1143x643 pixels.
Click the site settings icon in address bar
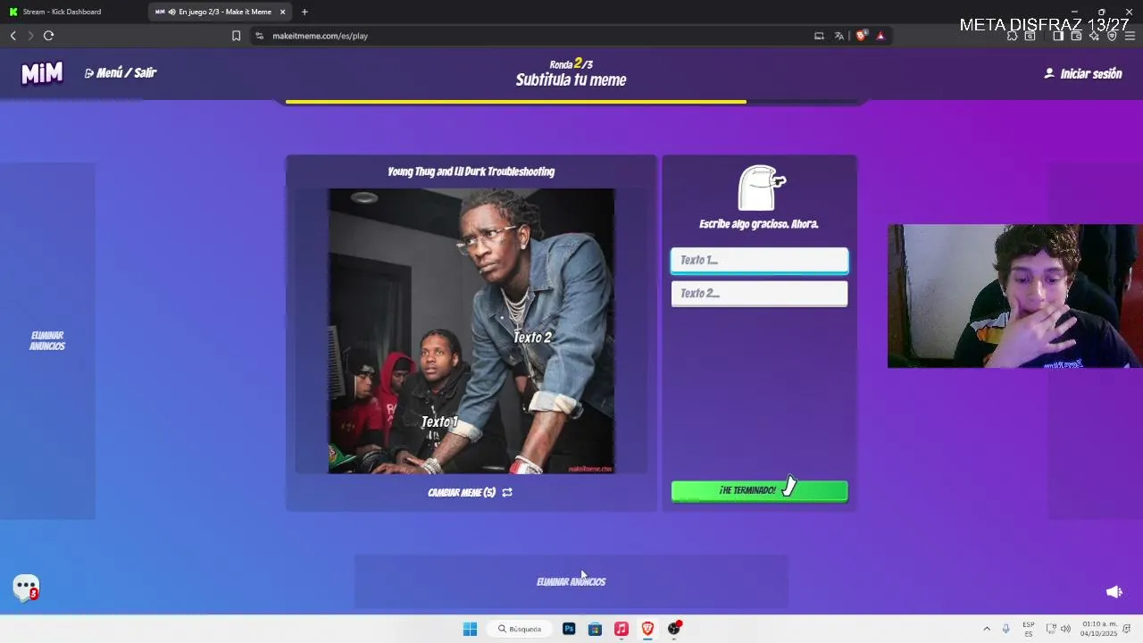coord(259,36)
